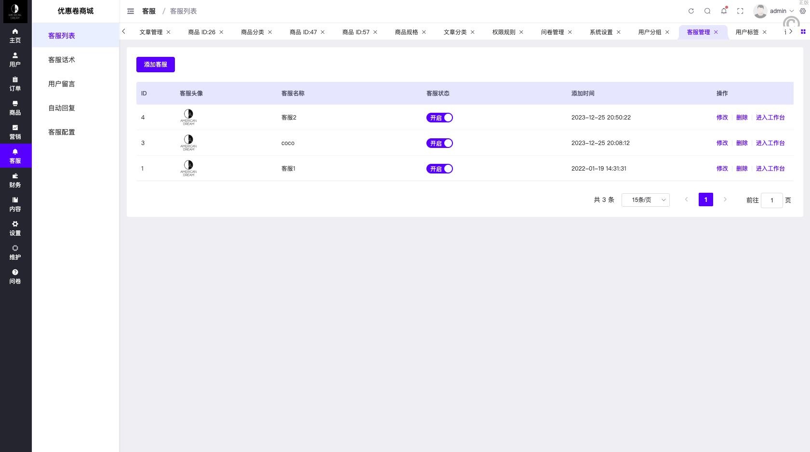Select 自动回复 in the submenu
Screen dimensions: 810x452
62,108
